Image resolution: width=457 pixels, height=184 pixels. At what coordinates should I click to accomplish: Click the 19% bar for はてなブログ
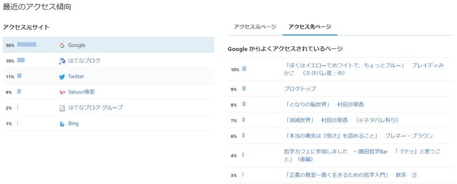21,60
